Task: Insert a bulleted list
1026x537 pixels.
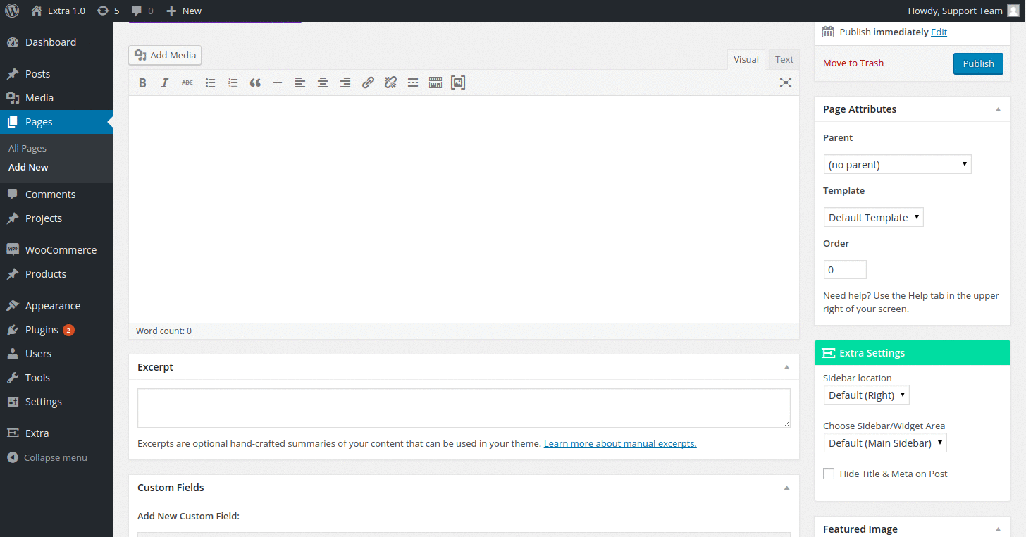Action: click(x=210, y=82)
